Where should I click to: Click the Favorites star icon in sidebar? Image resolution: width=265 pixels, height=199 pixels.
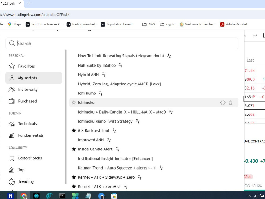point(12,66)
